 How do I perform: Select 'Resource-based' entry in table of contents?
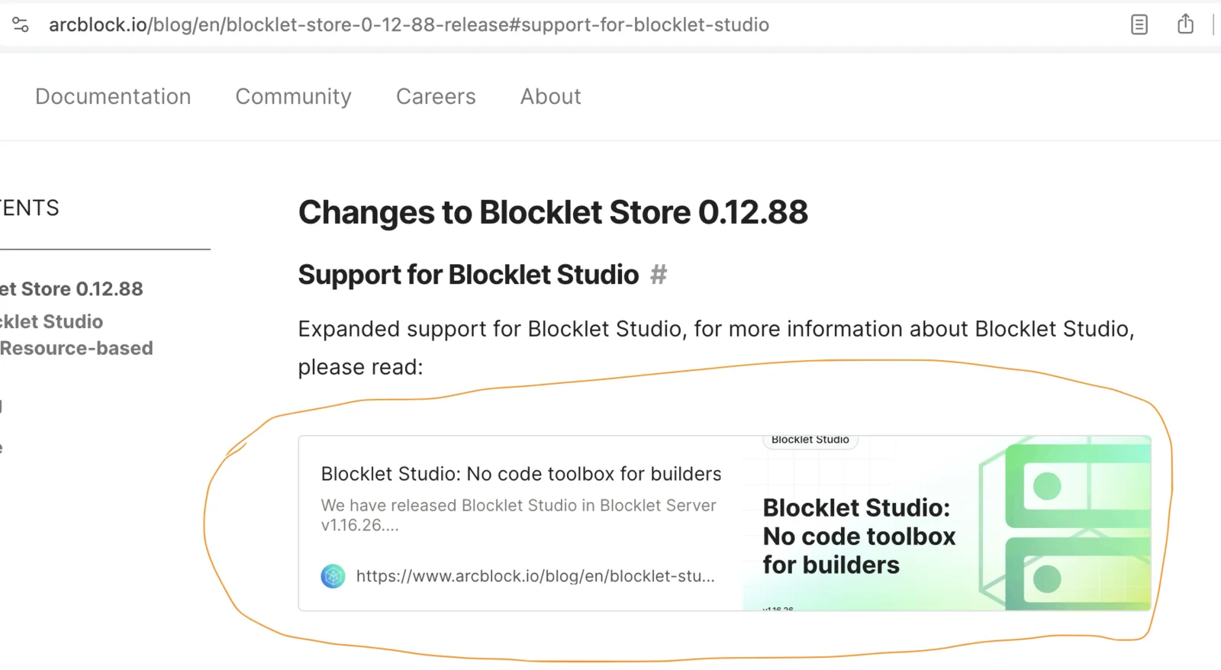(x=76, y=348)
